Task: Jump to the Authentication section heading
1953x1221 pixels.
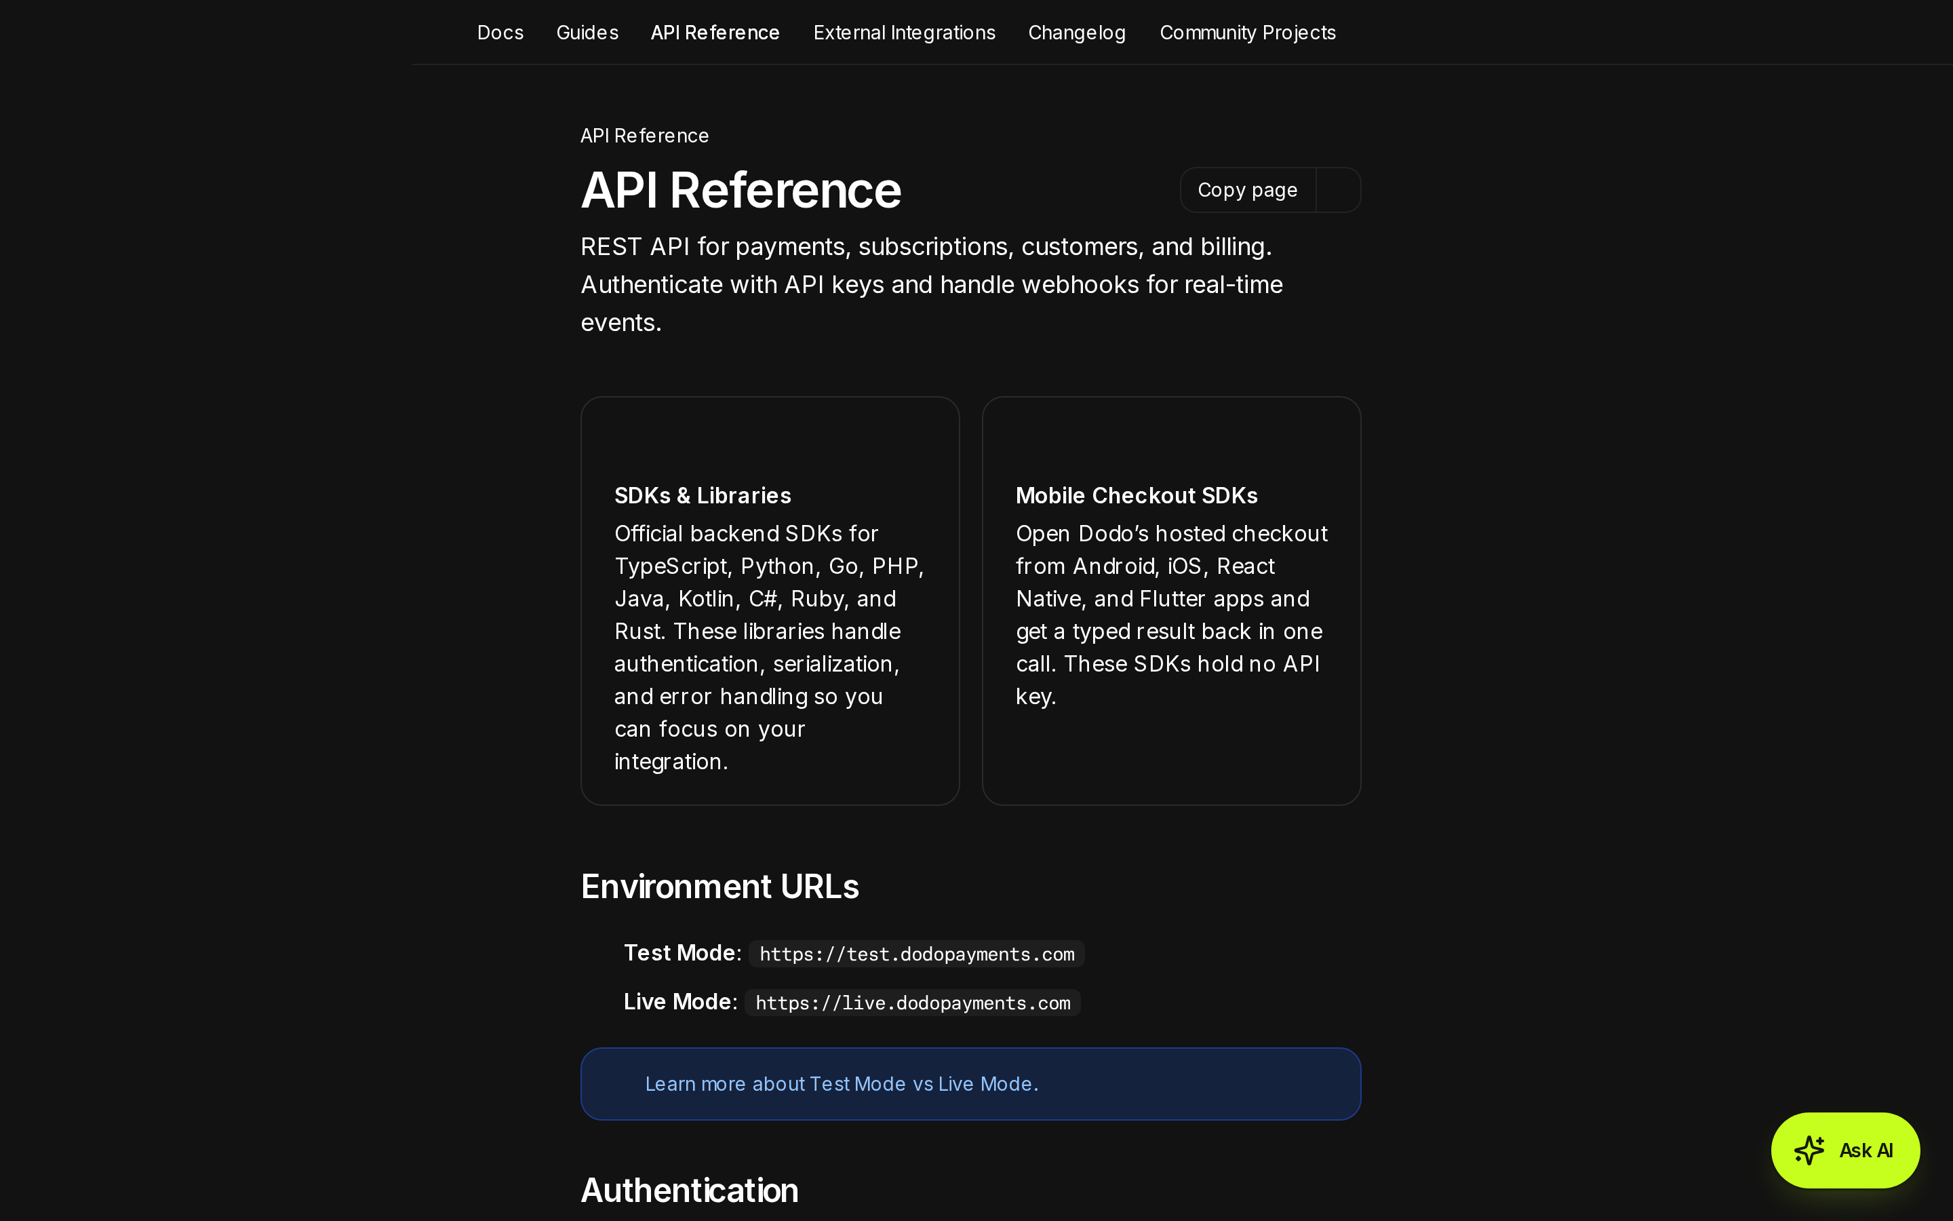Action: coord(689,1190)
